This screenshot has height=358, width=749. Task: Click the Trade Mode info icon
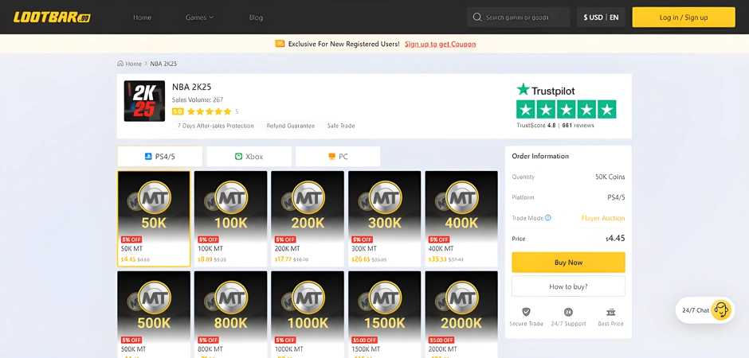click(x=548, y=218)
